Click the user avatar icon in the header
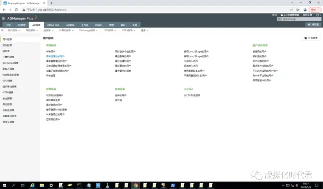Screen dimensions: 323x189 coord(318,15)
